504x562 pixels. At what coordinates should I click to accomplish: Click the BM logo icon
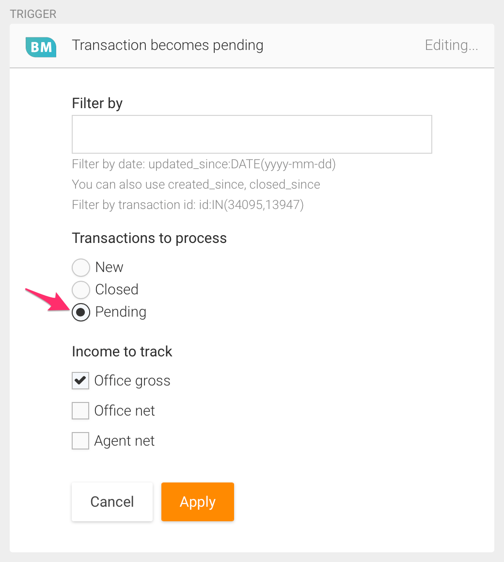[41, 47]
